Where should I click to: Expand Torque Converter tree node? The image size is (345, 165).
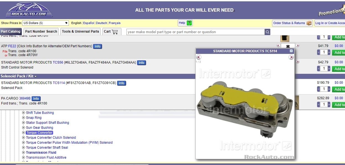pos(24,132)
